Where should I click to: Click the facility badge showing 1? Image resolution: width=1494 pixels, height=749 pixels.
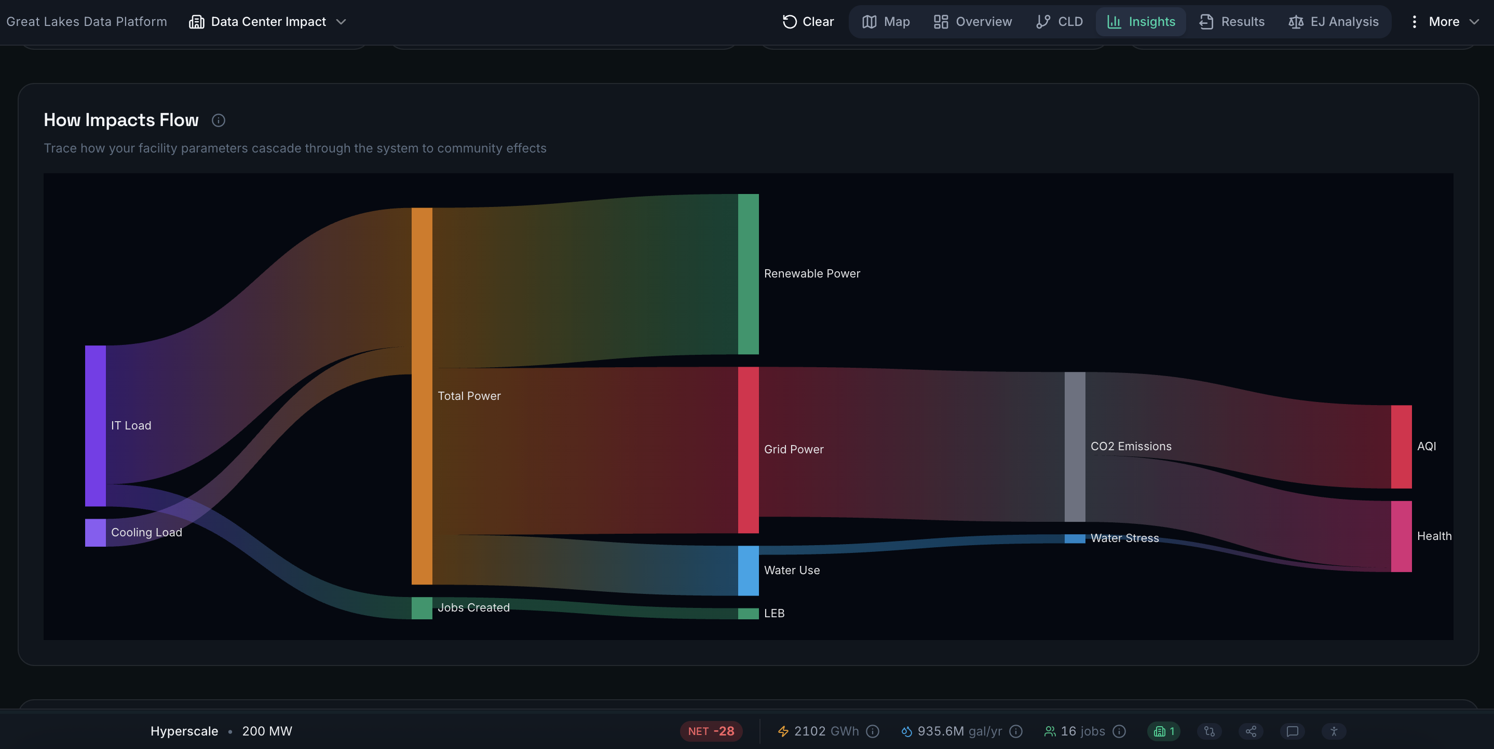point(1163,731)
